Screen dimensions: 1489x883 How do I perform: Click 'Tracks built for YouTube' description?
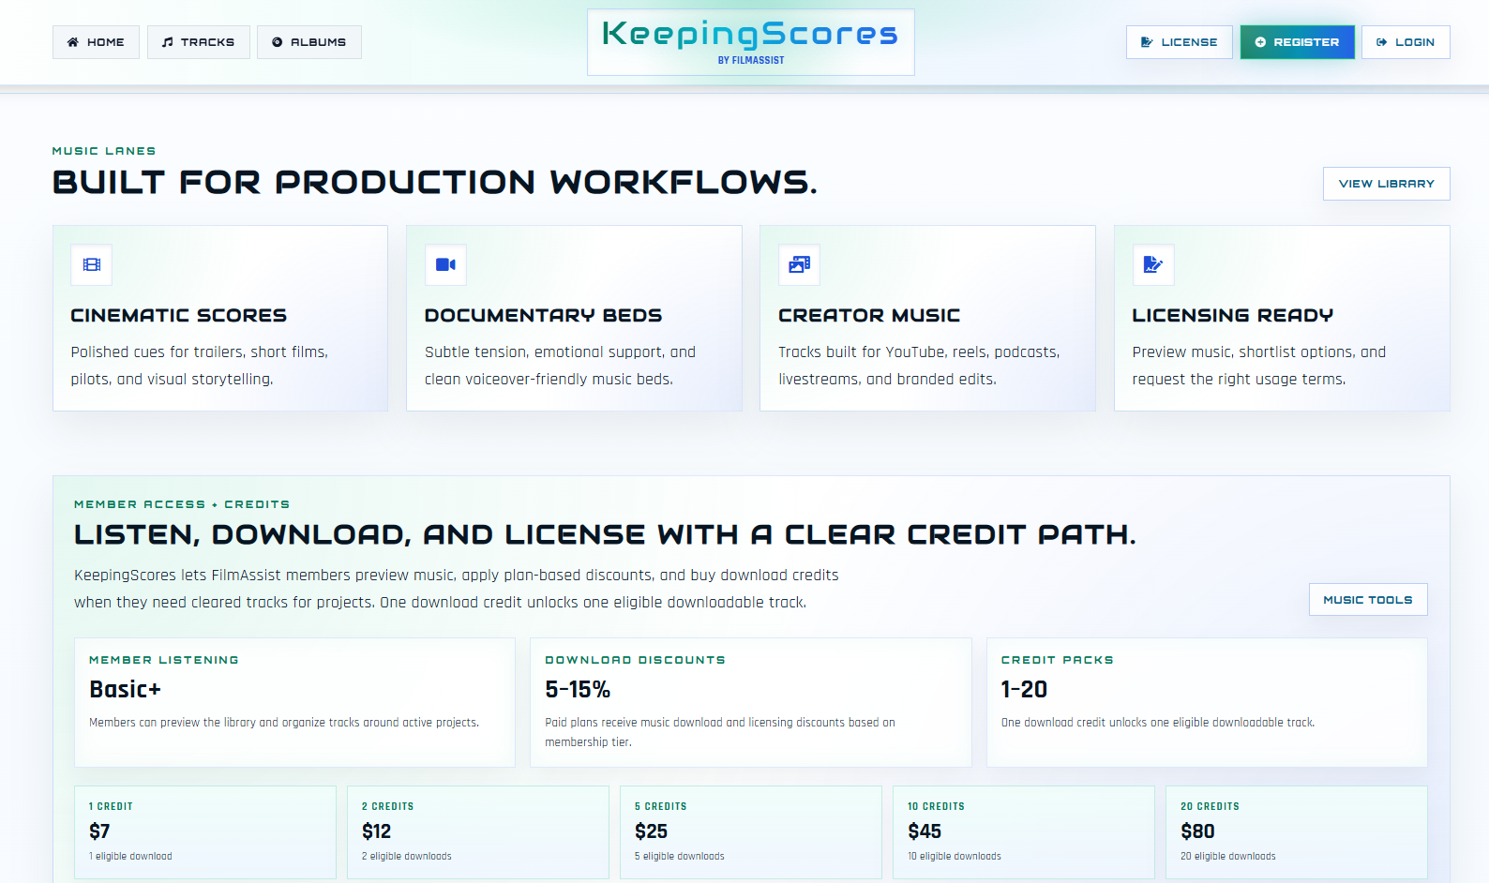click(x=919, y=366)
